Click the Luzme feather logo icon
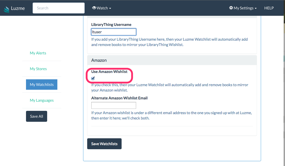The height and width of the screenshot is (166, 285). 7,9
